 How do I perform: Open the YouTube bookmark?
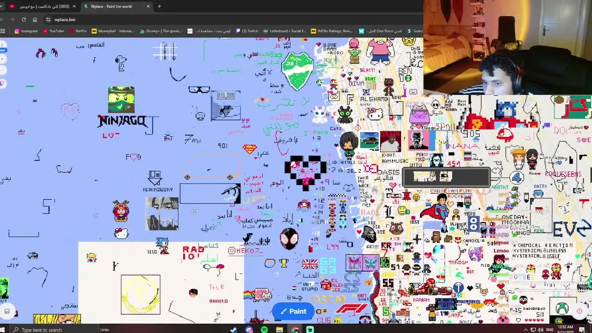53,31
